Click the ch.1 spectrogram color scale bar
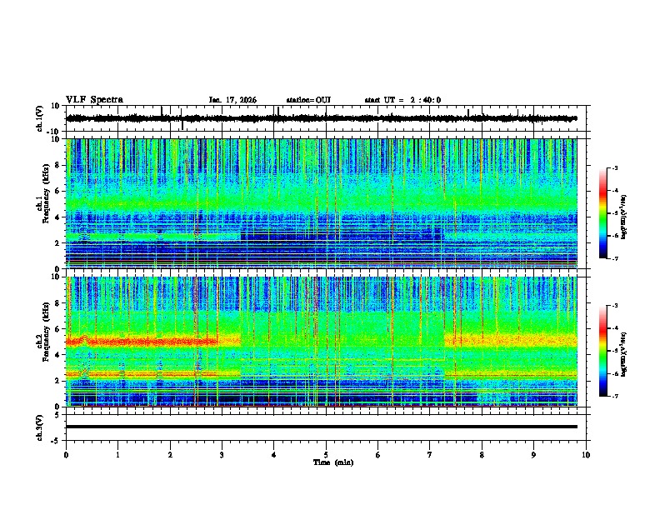Viewport: 660px width, 510px height. click(603, 213)
